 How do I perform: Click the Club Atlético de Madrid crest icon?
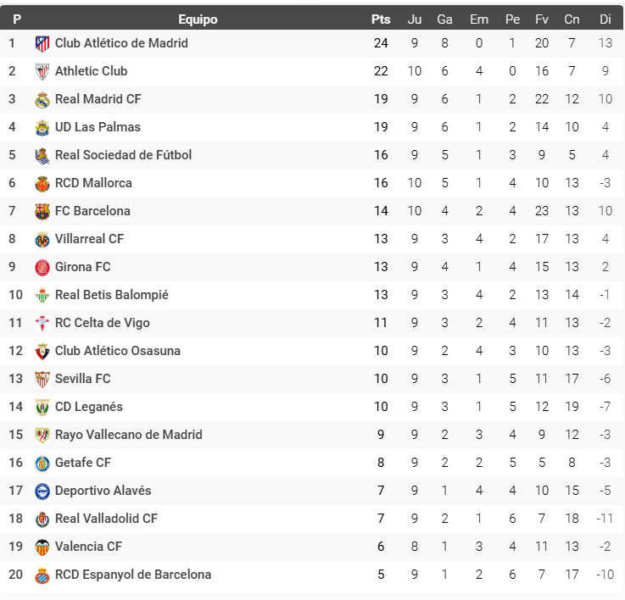tap(42, 43)
